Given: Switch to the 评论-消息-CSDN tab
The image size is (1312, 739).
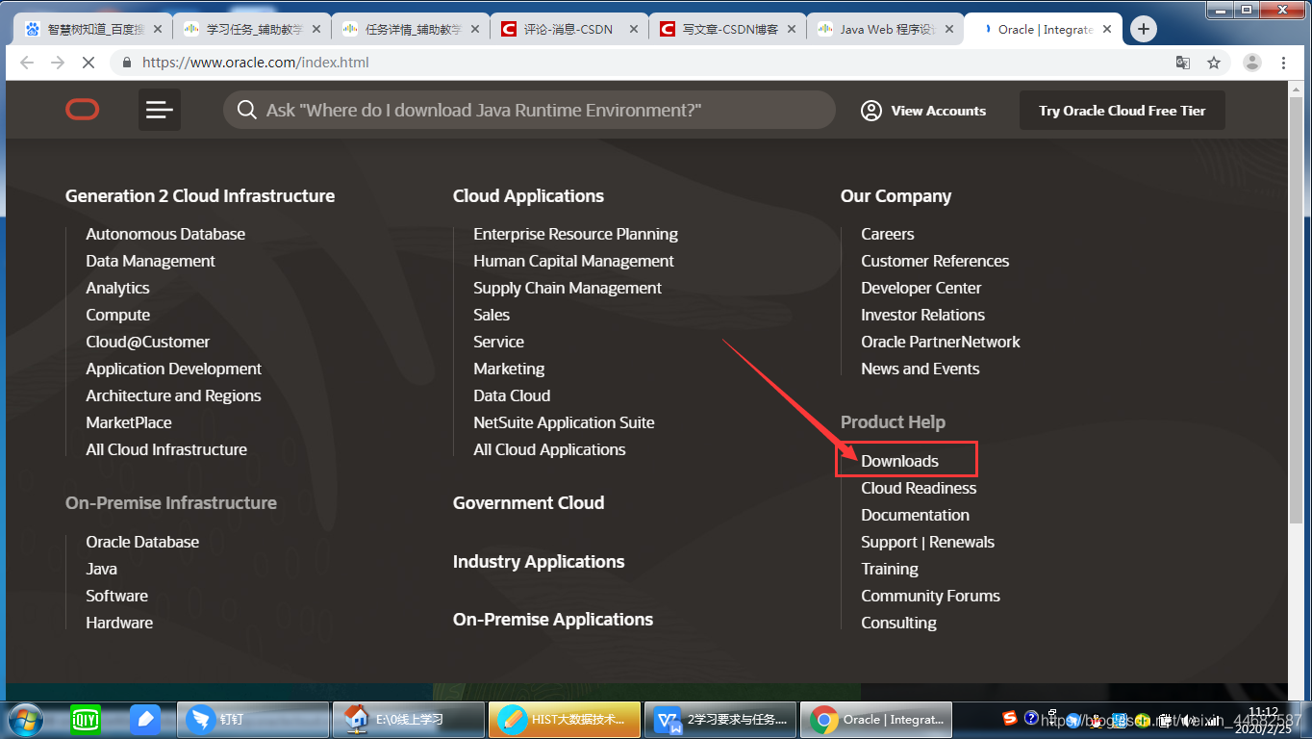Looking at the screenshot, I should click(x=568, y=29).
